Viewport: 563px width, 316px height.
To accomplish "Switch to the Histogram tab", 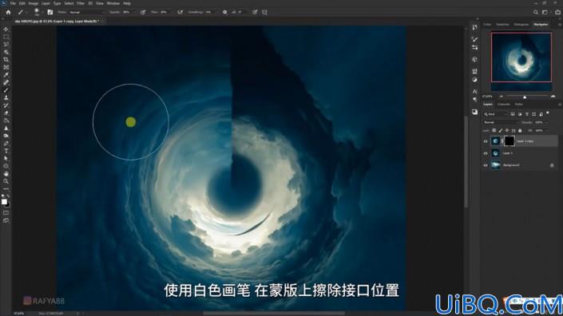I will pos(521,25).
